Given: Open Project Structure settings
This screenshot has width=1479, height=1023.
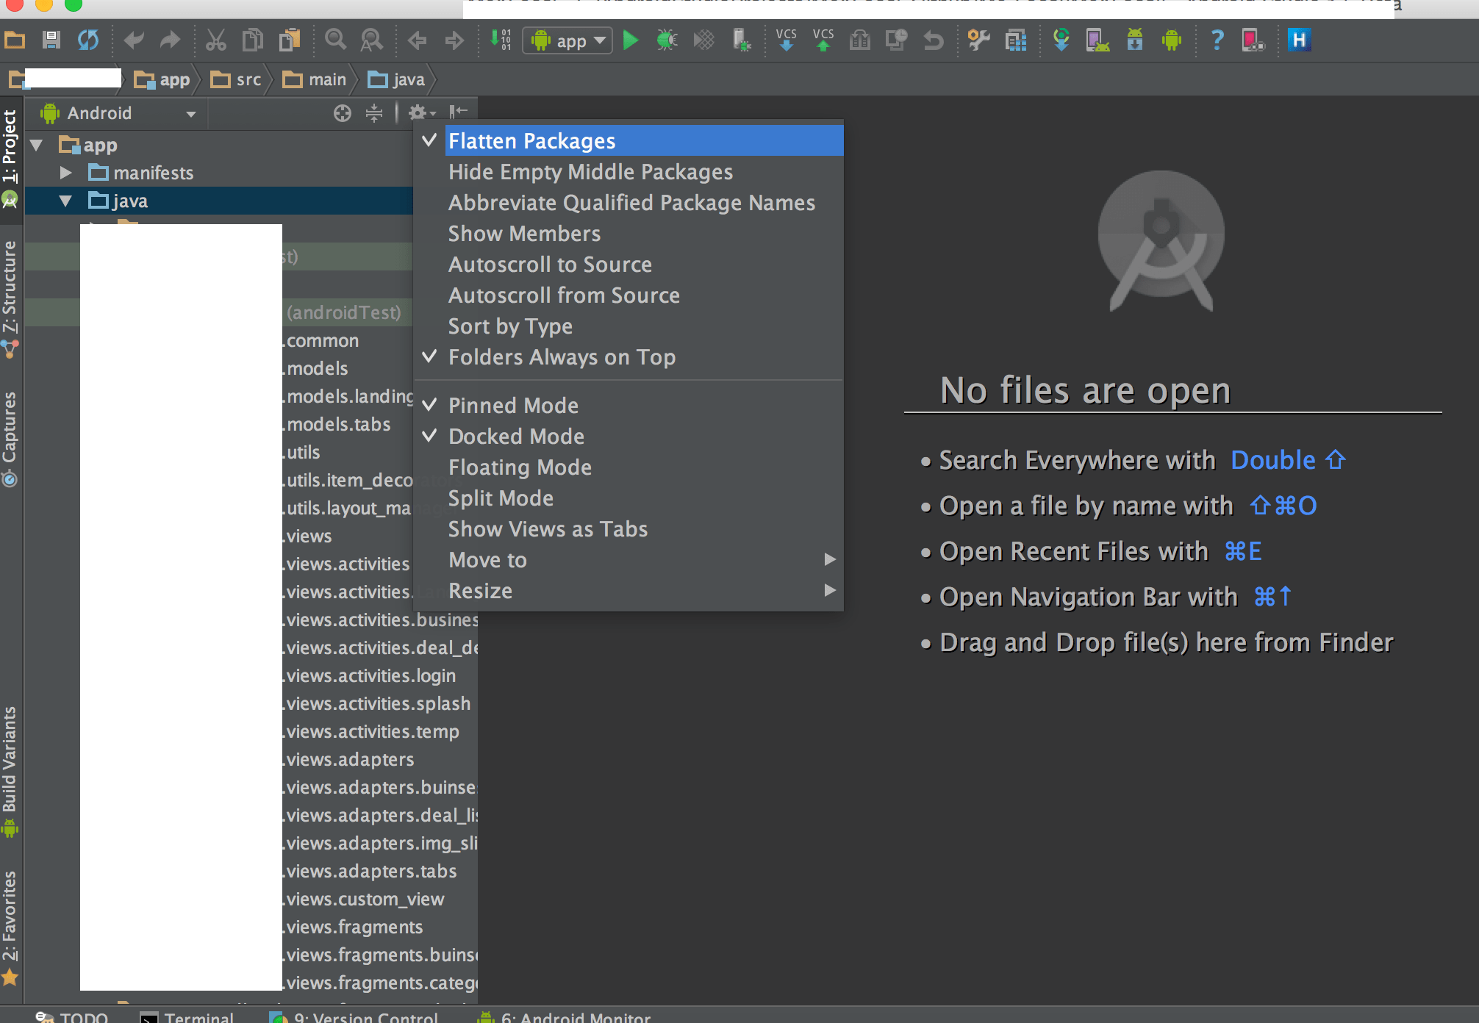Looking at the screenshot, I should [1017, 40].
